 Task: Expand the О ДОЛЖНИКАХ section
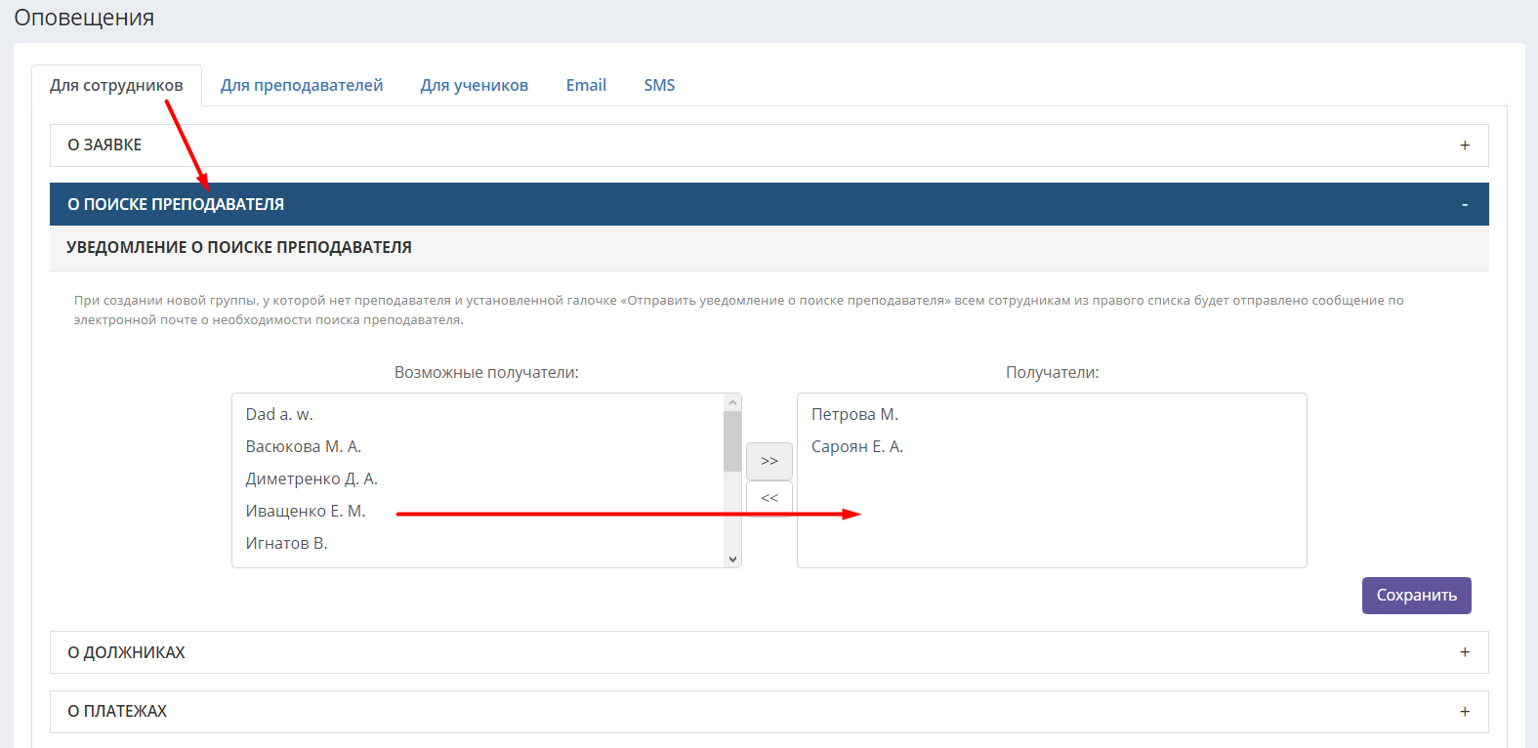[769, 652]
